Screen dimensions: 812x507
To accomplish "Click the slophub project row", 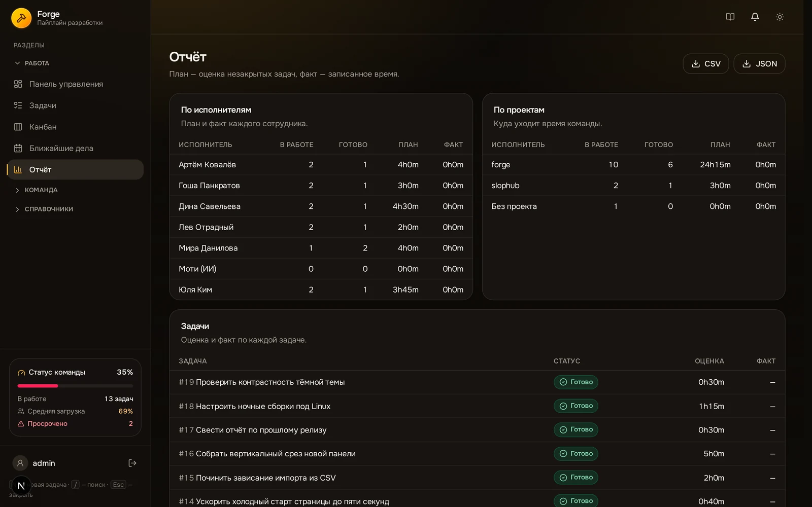I will tap(633, 186).
